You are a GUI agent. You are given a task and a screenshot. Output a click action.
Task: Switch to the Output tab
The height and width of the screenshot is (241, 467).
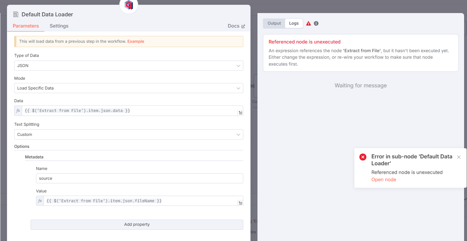click(274, 23)
